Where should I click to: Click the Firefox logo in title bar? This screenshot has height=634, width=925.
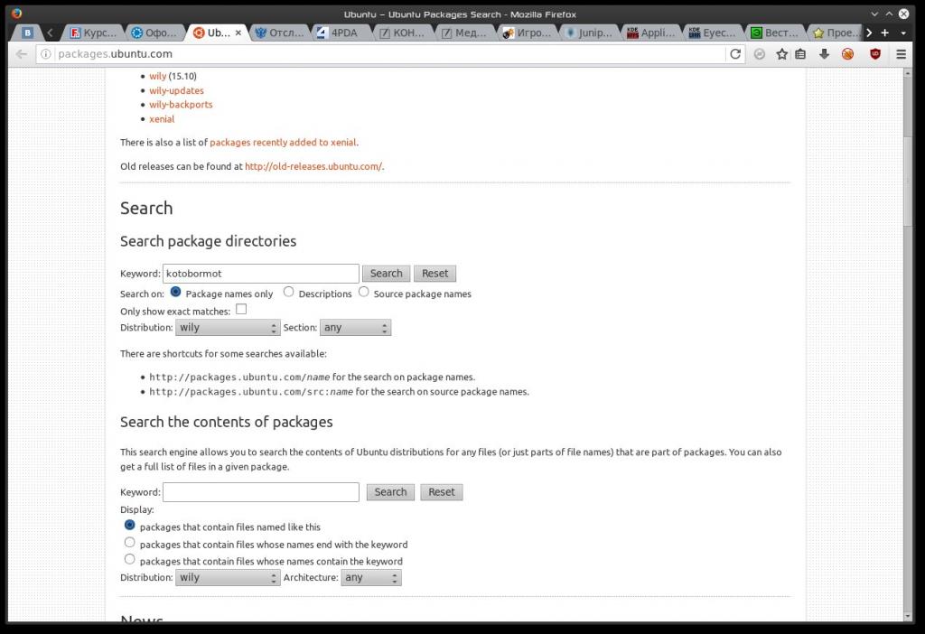point(16,14)
